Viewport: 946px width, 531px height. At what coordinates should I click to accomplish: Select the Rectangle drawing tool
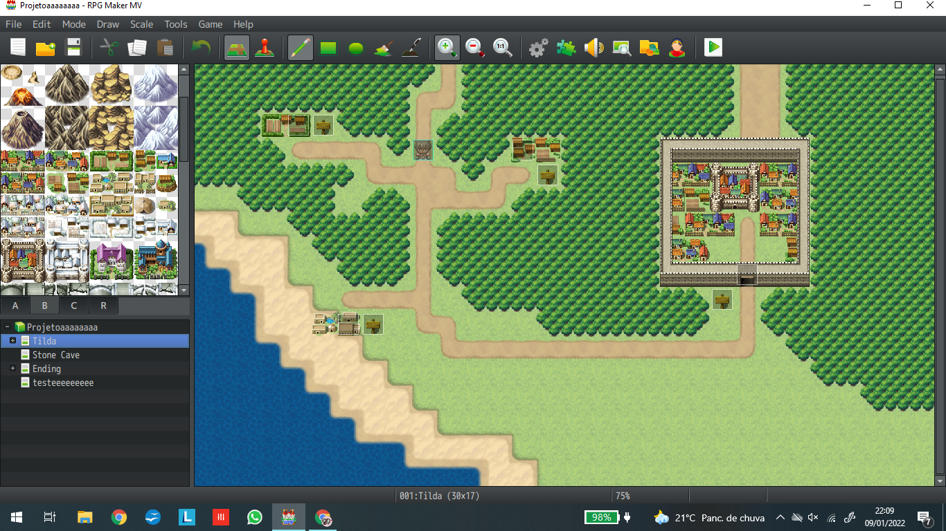coord(328,48)
